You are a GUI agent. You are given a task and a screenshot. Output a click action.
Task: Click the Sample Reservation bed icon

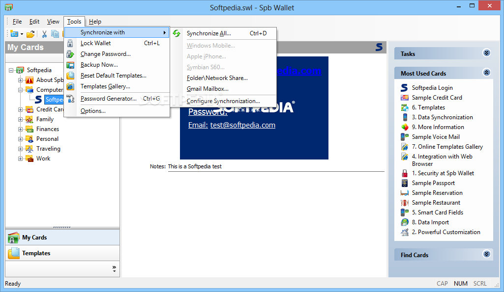click(x=404, y=193)
